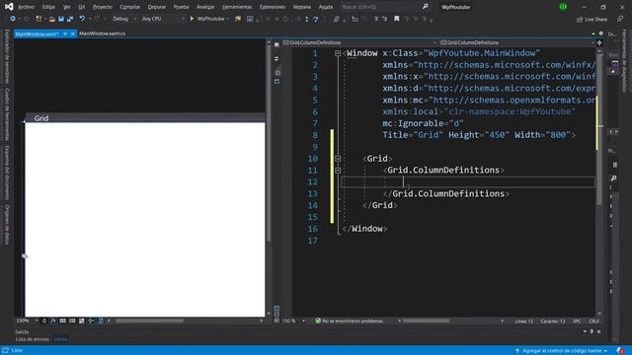This screenshot has width=632, height=355.
Task: Place cursor on line 12 of editor
Action: pyautogui.click(x=467, y=181)
